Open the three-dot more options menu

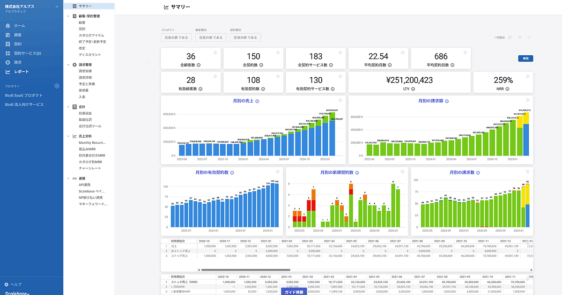(x=529, y=37)
